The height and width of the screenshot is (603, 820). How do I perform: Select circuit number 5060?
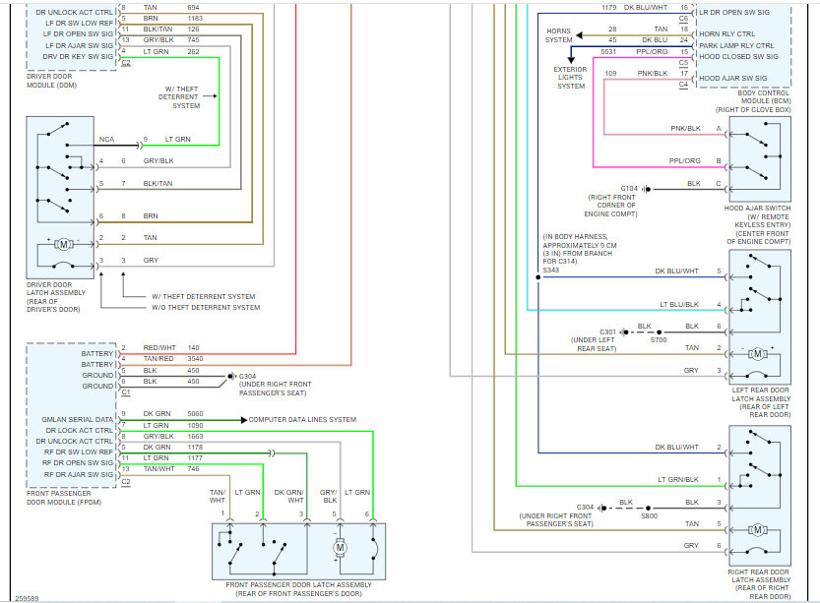195,413
